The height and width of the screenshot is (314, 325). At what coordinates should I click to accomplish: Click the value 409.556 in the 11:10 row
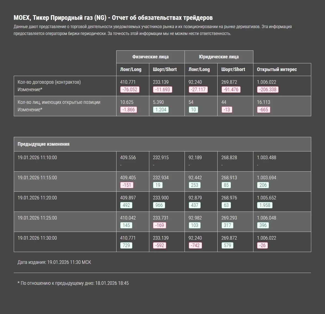128,158
